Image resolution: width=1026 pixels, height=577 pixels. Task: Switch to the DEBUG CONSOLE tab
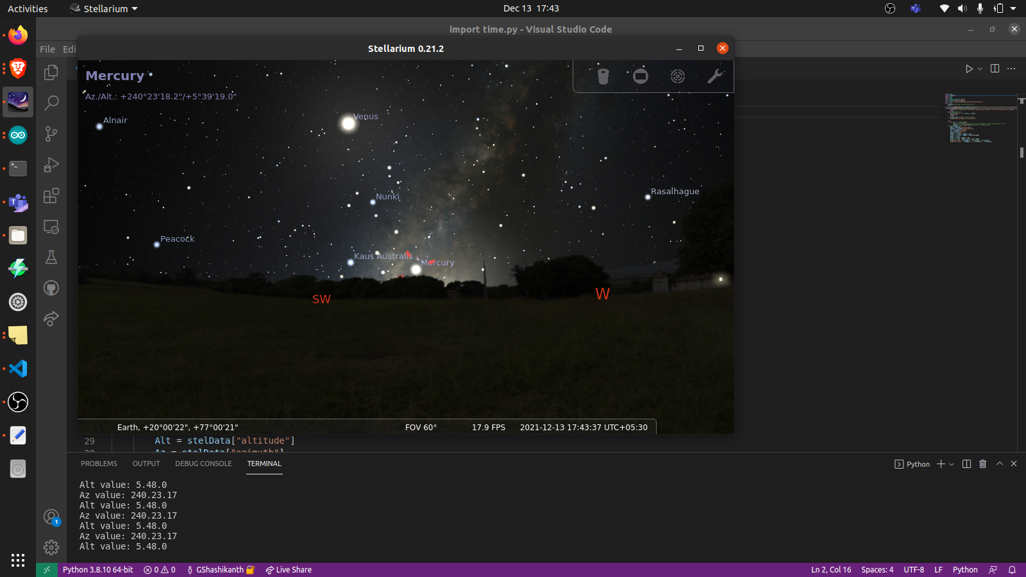click(203, 464)
